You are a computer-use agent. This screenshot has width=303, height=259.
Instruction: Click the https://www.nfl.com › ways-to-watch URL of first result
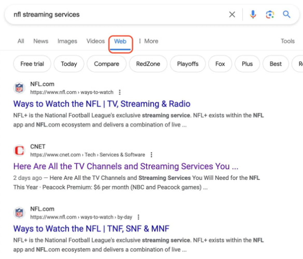click(71, 93)
